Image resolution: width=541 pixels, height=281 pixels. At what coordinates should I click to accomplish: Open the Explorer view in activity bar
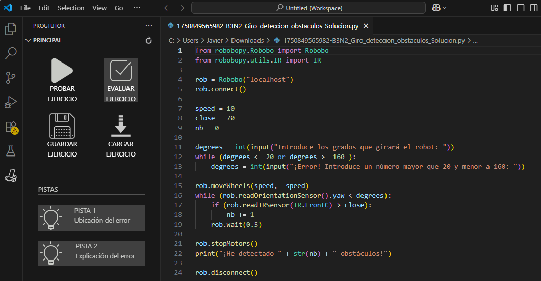(x=11, y=29)
